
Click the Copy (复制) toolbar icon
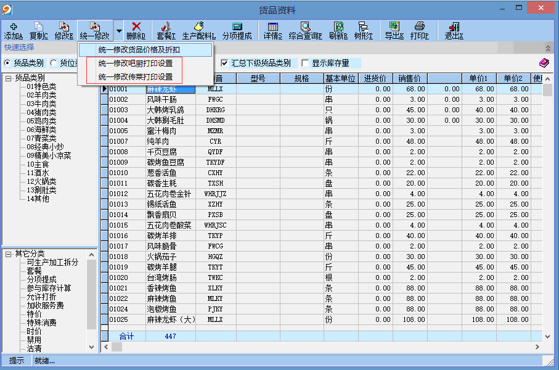[x=39, y=27]
